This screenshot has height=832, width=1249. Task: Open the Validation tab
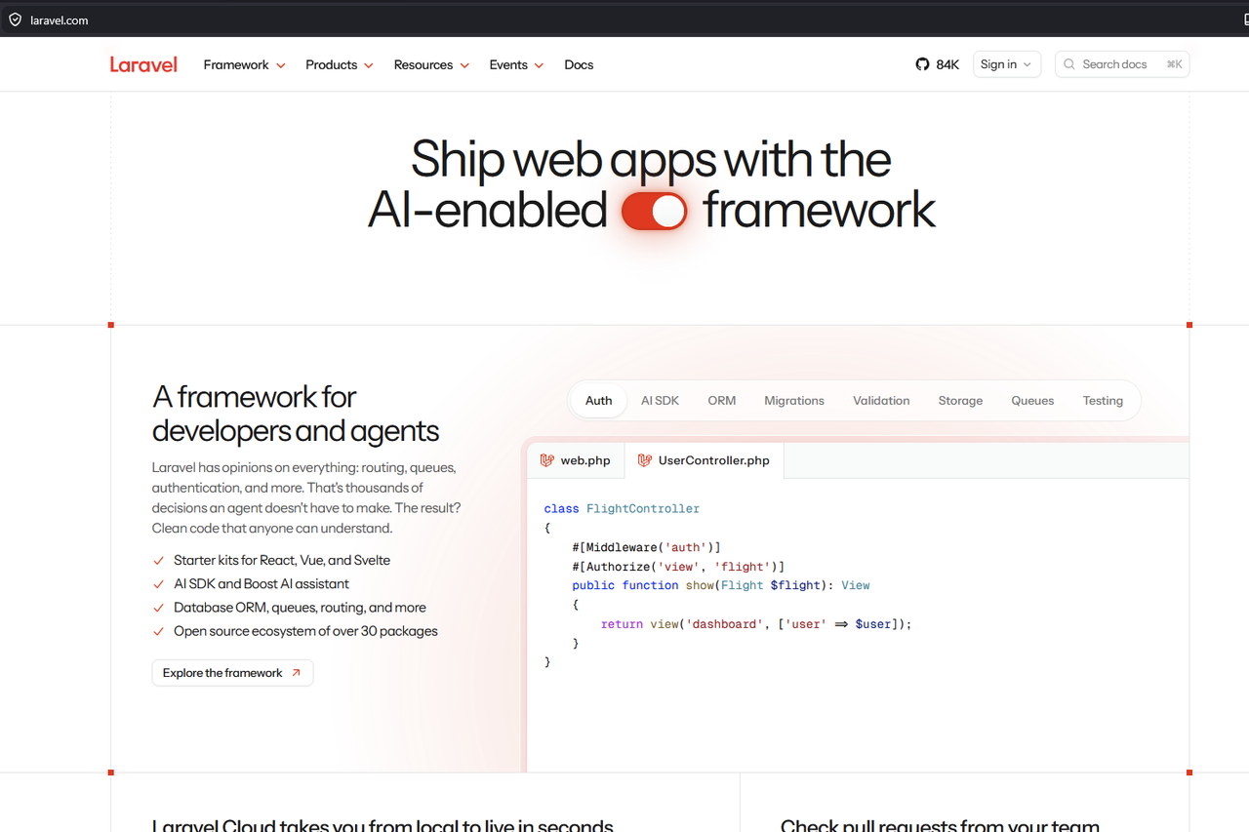pyautogui.click(x=881, y=401)
